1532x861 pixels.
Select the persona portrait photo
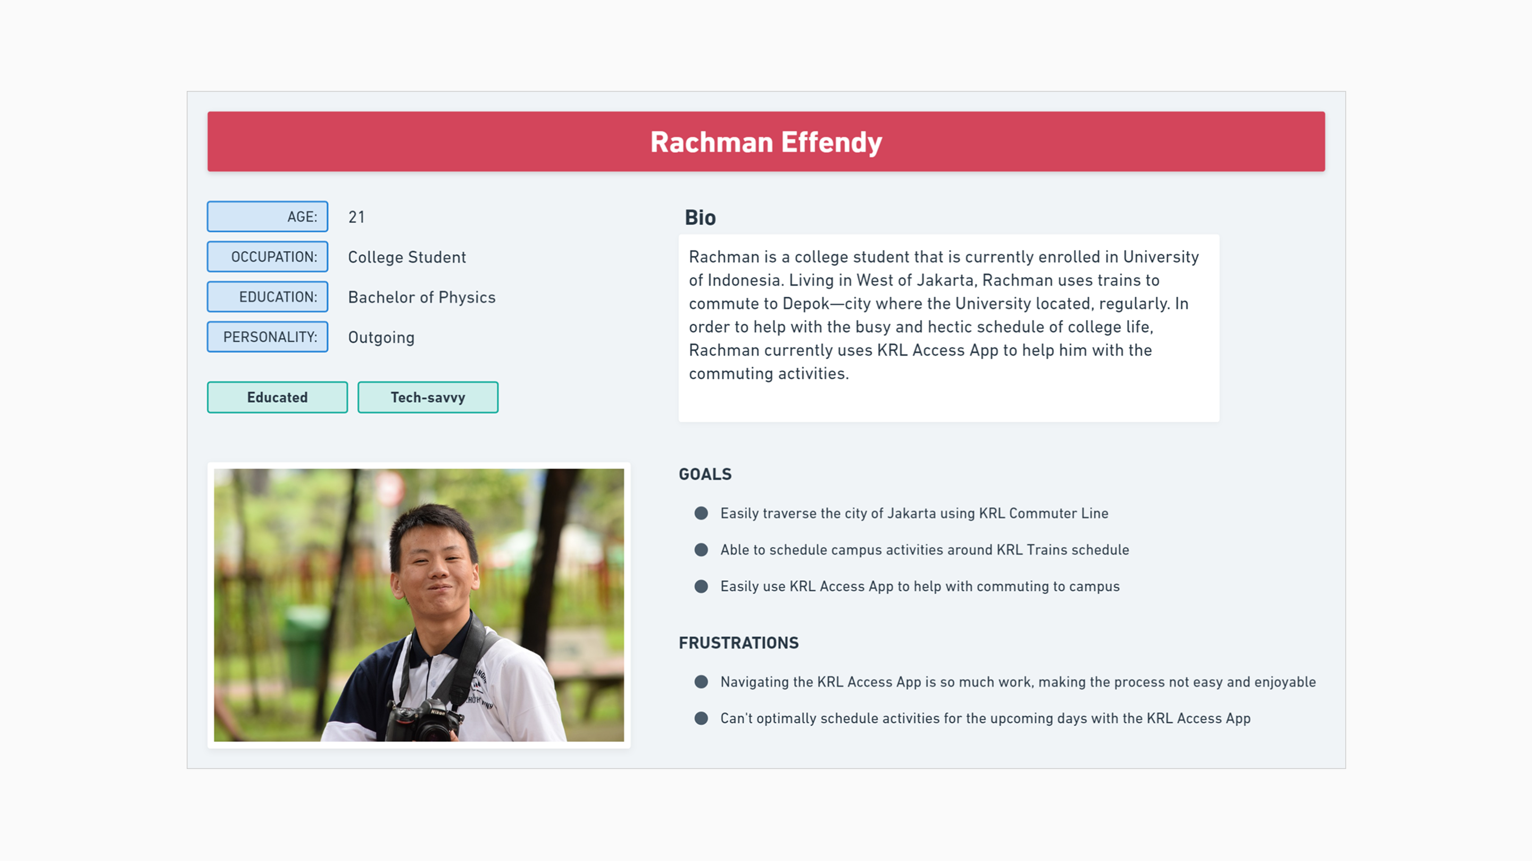click(419, 605)
